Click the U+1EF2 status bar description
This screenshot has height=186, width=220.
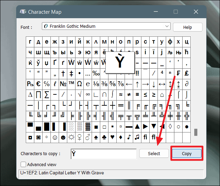[x=62, y=173]
